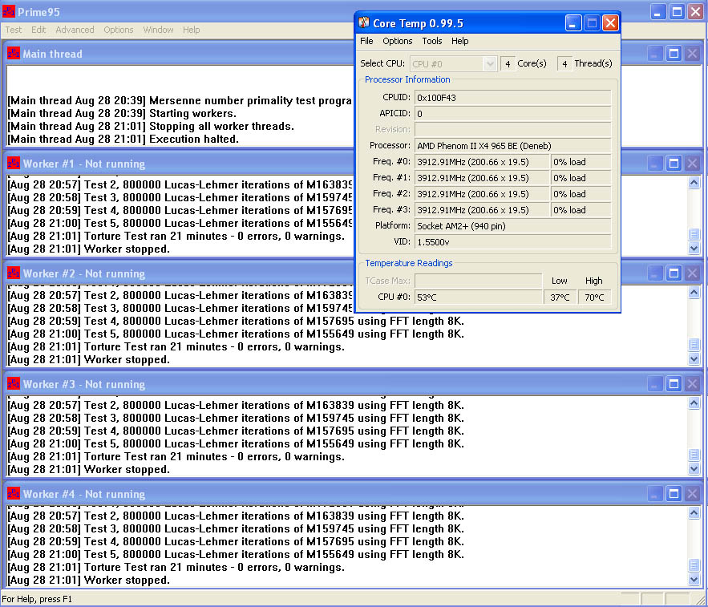This screenshot has width=708, height=607.
Task: Close the Core Temp window
Action: pos(610,22)
